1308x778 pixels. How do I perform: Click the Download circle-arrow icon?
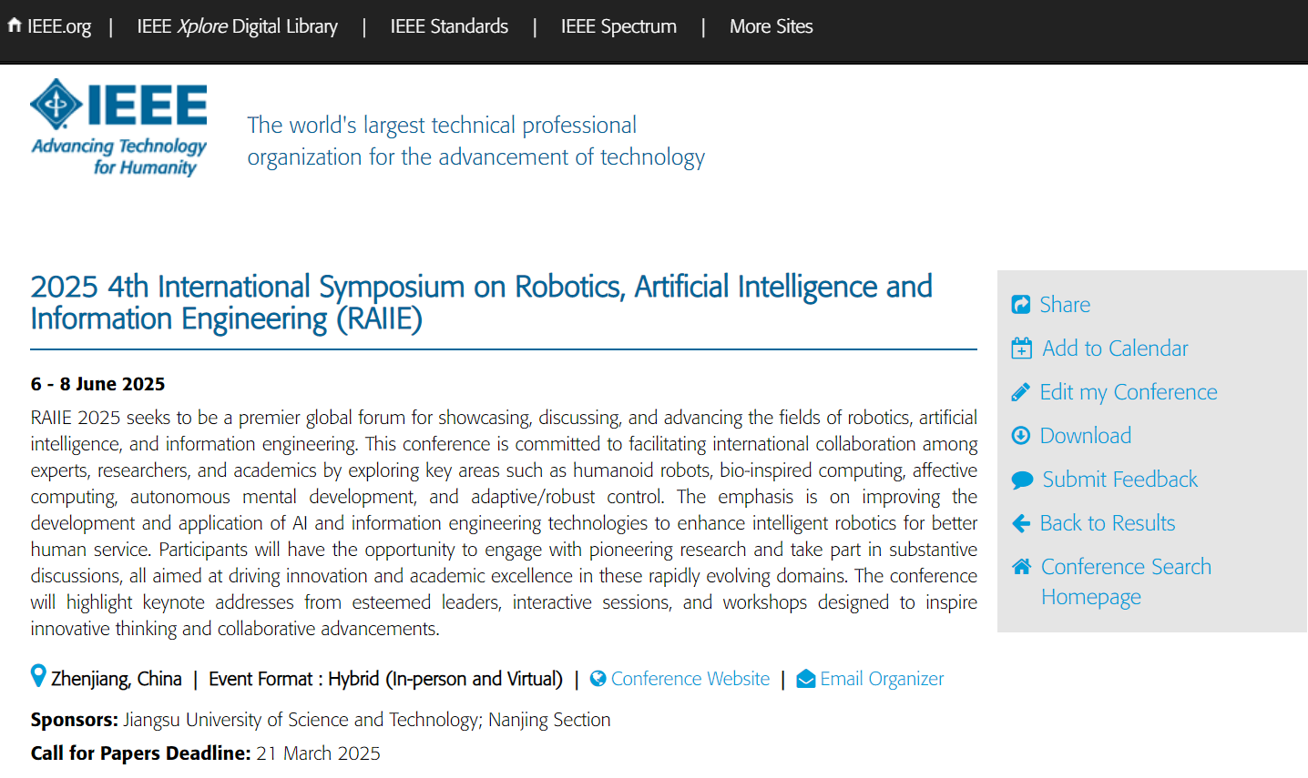tap(1021, 436)
